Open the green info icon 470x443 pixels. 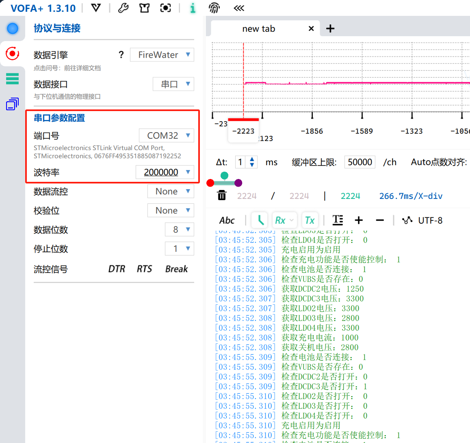(x=193, y=8)
